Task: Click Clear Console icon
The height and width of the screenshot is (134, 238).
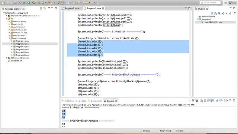Action: (x=202, y=100)
